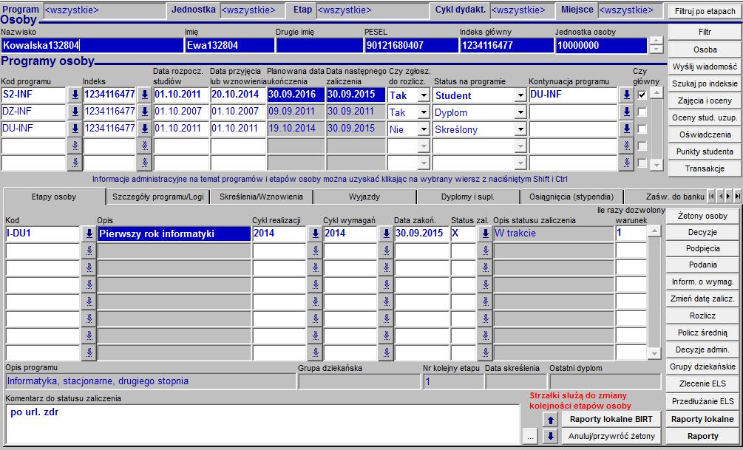The width and height of the screenshot is (743, 450).
Task: Open comment editor ellipsis button
Action: [x=530, y=437]
